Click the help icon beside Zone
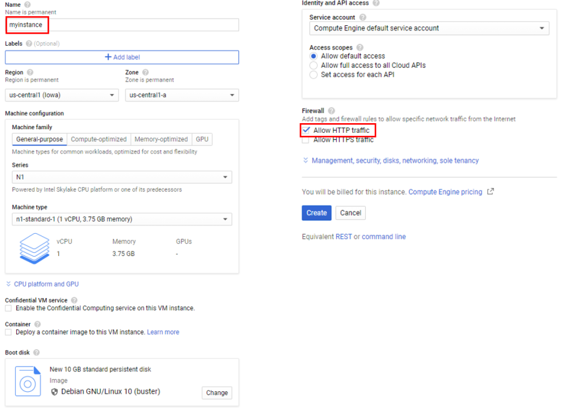This screenshot has height=408, width=562. (145, 72)
